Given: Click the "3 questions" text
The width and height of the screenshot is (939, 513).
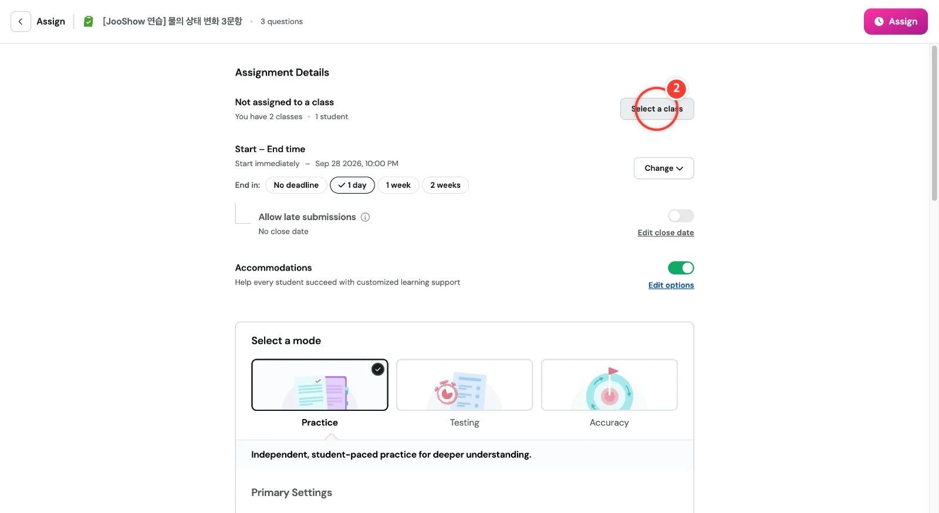Looking at the screenshot, I should [x=282, y=22].
